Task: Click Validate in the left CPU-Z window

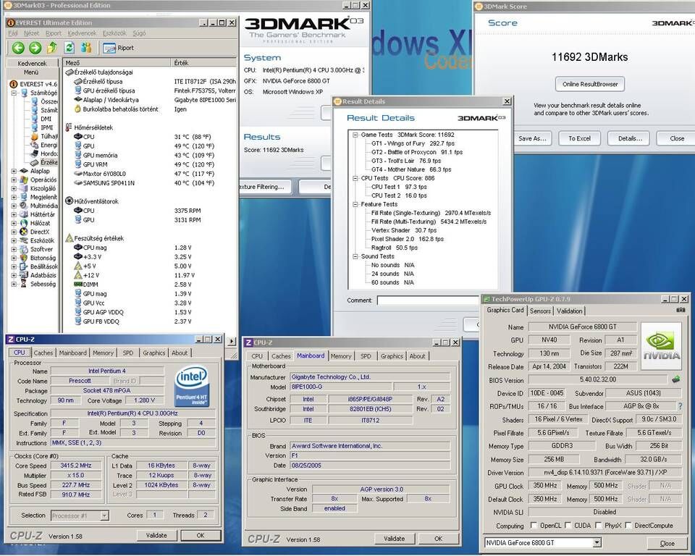Action: [156, 536]
